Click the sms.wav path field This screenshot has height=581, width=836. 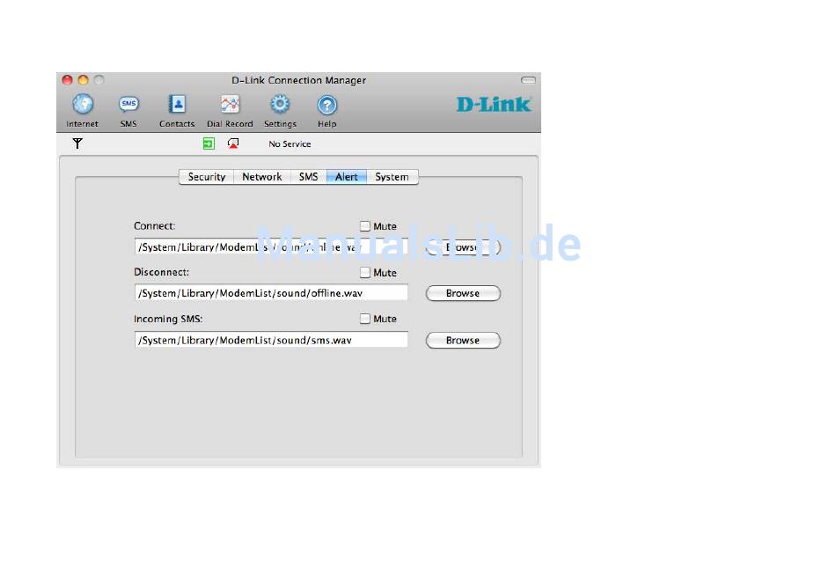click(271, 340)
